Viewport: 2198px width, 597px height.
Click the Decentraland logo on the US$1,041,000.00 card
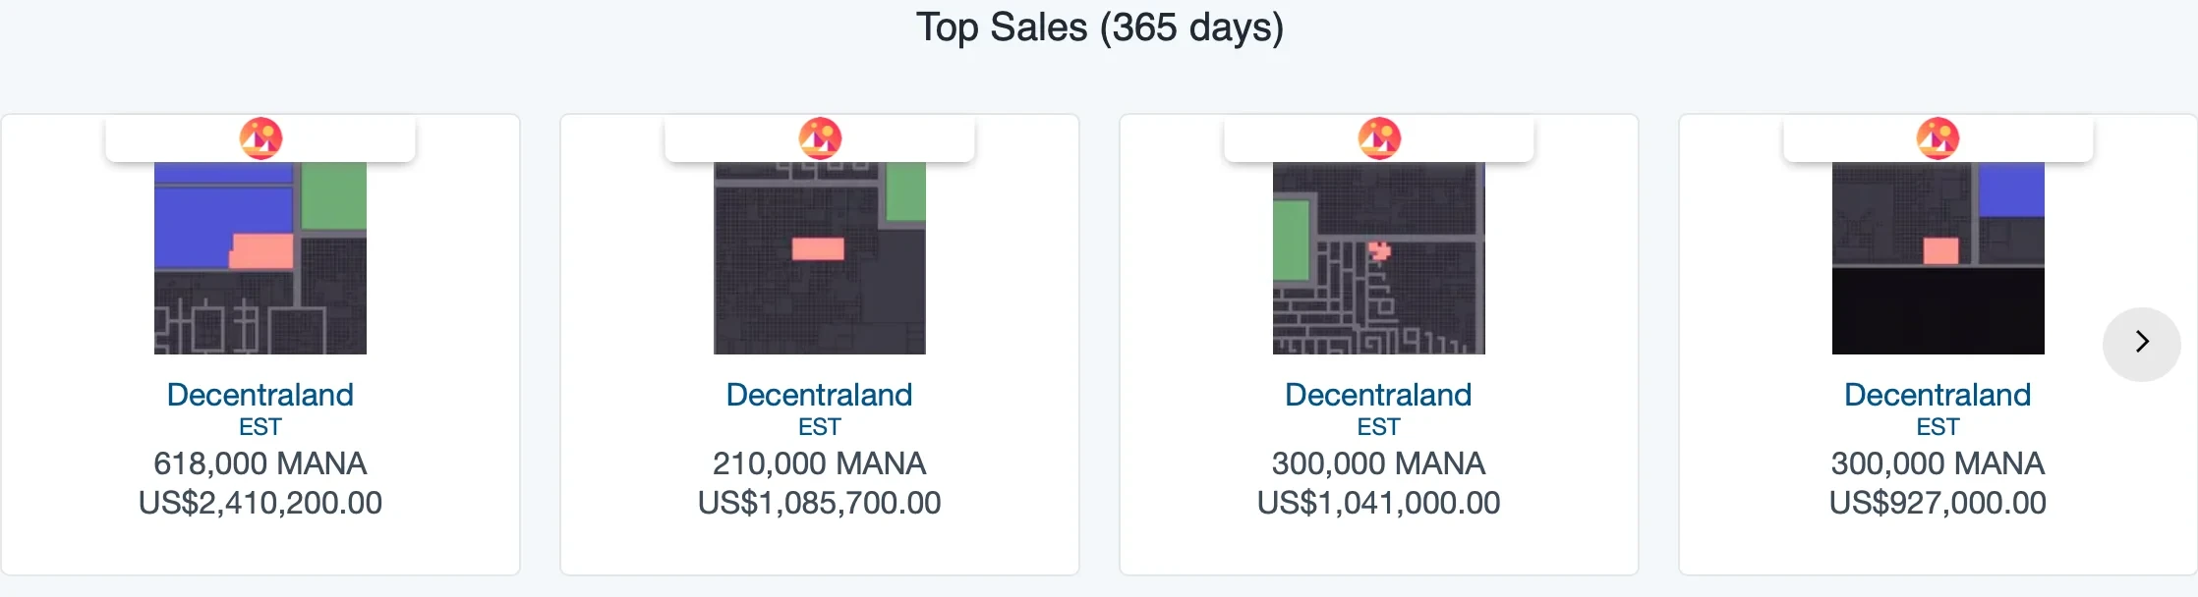coord(1379,138)
